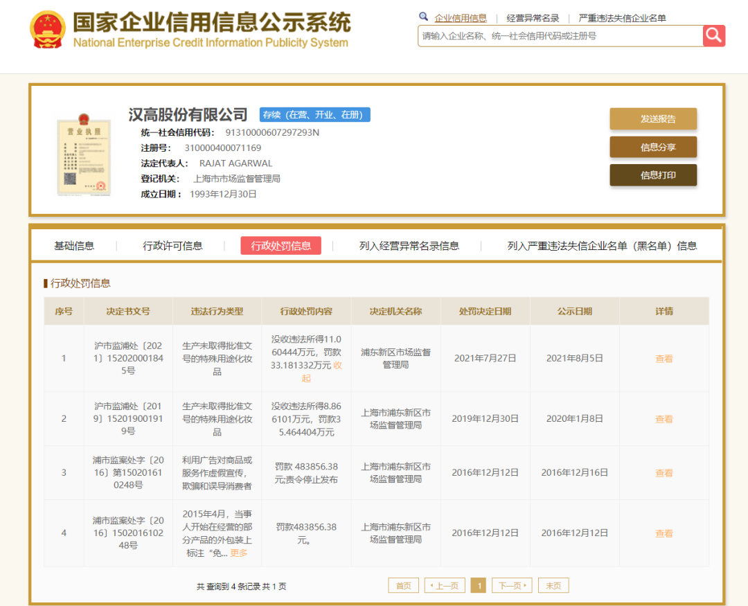Click decision date 2021年7月27日
Screen dimensions: 748x606
tap(485, 358)
